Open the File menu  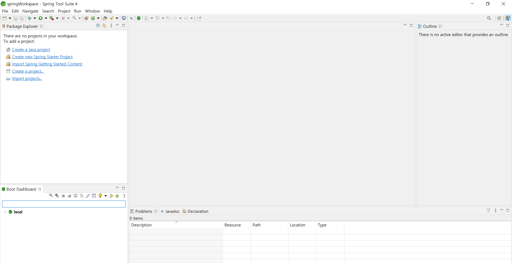tap(5, 11)
